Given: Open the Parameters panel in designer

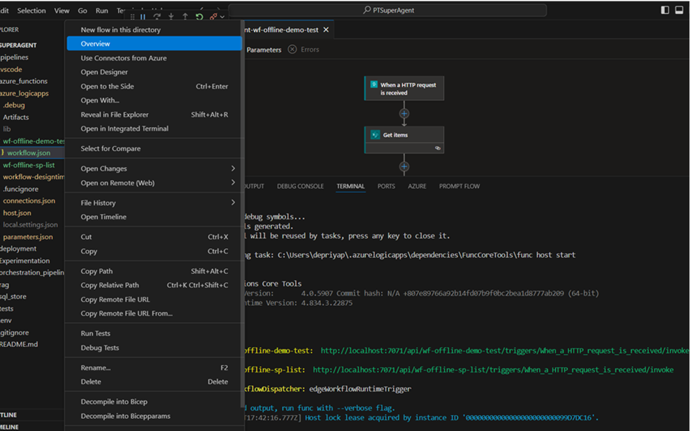Looking at the screenshot, I should 264,50.
